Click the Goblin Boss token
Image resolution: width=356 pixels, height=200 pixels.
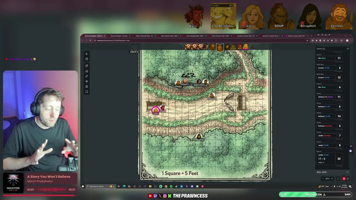pyautogui.click(x=199, y=82)
